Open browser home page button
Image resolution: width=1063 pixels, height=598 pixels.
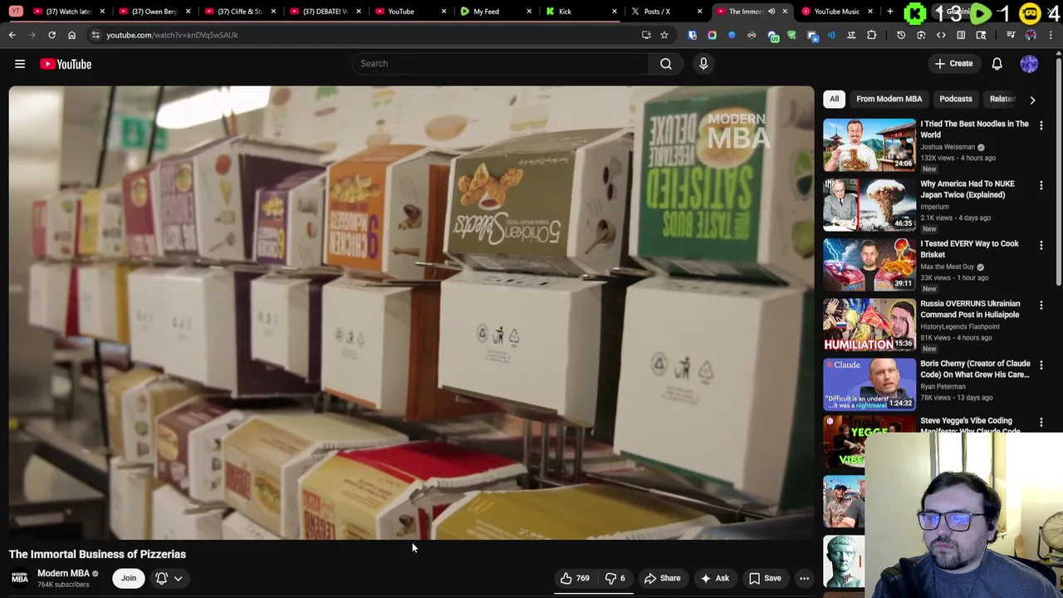[x=71, y=35]
